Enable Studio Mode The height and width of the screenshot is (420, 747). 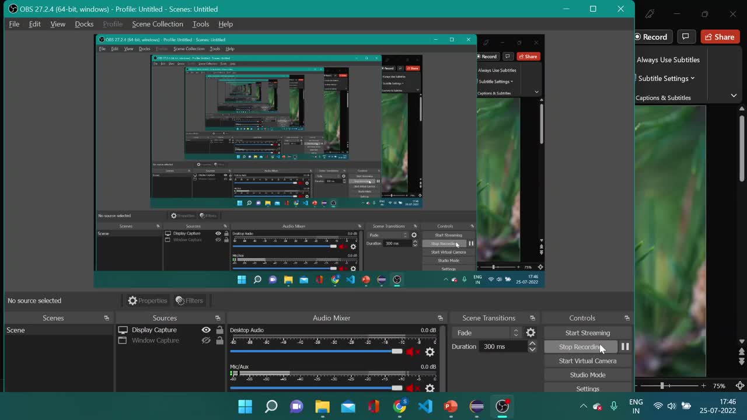click(x=587, y=374)
